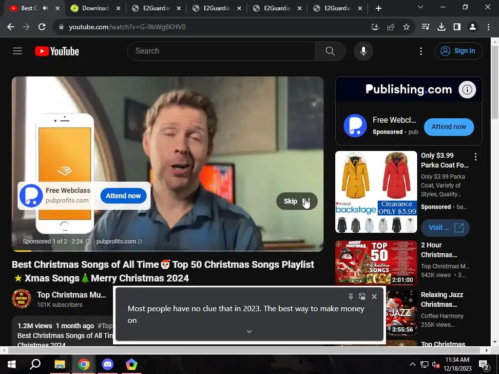Pin the live caption window
This screenshot has height=374, width=499.
point(351,297)
